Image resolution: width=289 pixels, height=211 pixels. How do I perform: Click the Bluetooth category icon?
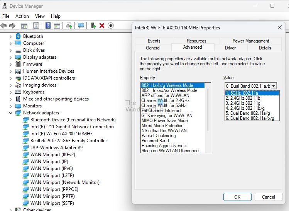point(18,36)
